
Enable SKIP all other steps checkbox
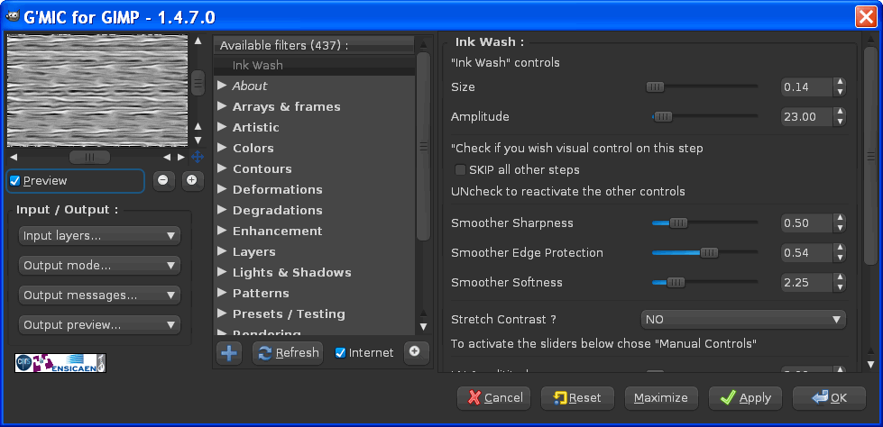coord(461,170)
